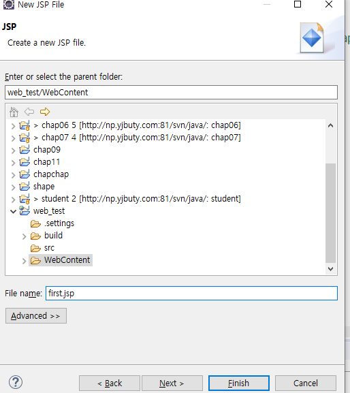This screenshot has width=350, height=393.
Task: Select the web_test project label
Action: tap(49, 211)
